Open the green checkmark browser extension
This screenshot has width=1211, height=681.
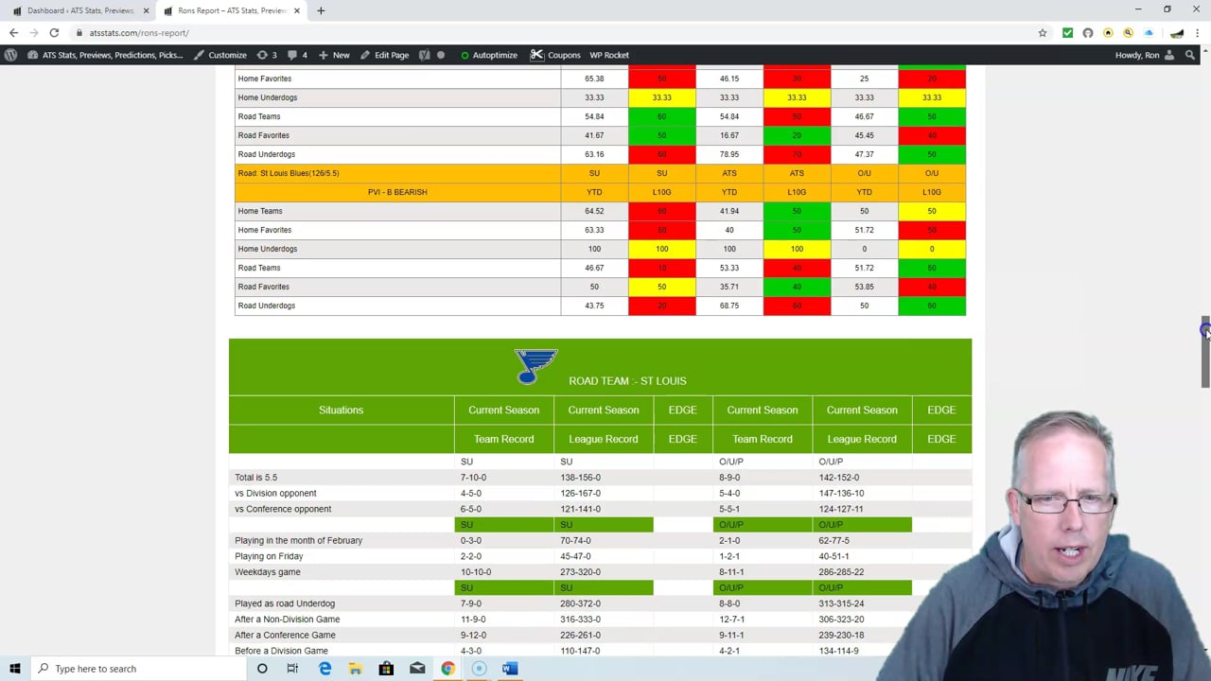(x=1067, y=33)
